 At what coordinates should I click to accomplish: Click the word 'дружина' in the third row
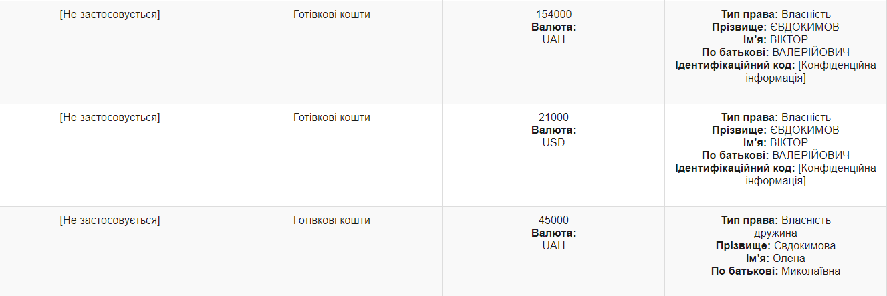point(775,233)
